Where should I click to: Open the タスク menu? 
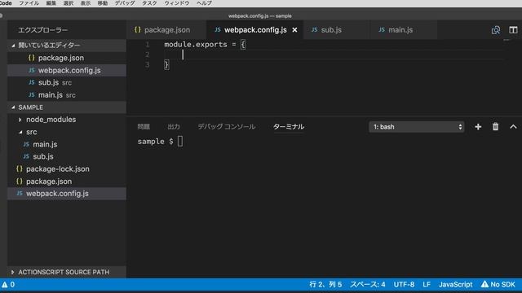tap(149, 3)
